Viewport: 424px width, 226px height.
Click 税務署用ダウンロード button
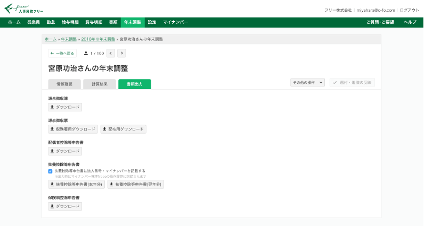pos(73,129)
